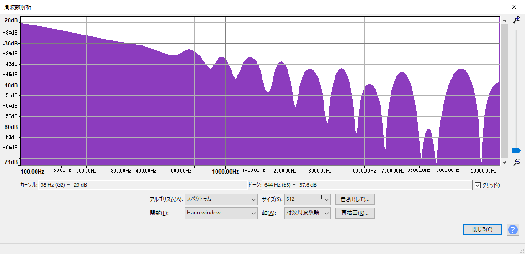
Task: Click the spectrum plot's vertical scrollbar thumb
Action: pos(504,91)
